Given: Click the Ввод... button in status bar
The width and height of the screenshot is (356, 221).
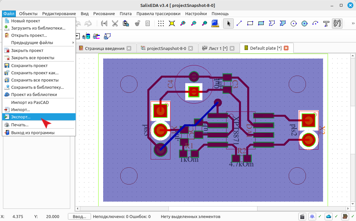Looking at the screenshot, I should (79, 216).
